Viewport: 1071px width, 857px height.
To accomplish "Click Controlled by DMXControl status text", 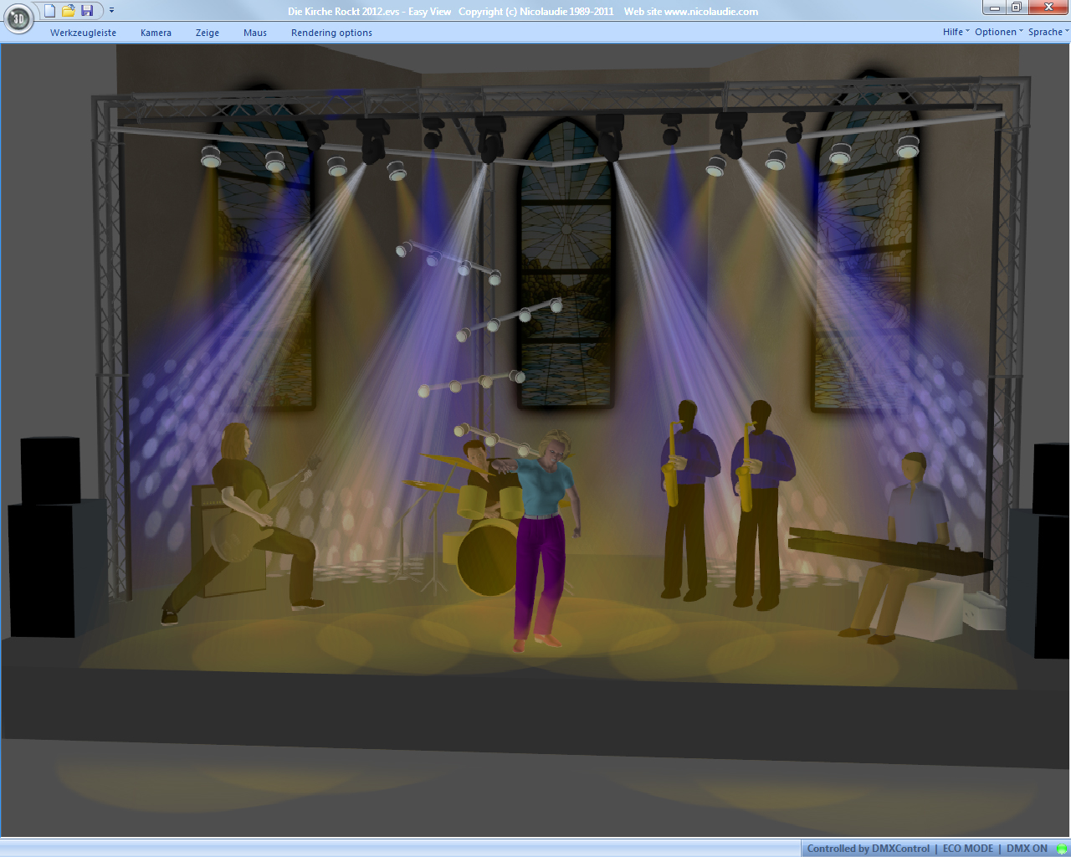I will [868, 849].
